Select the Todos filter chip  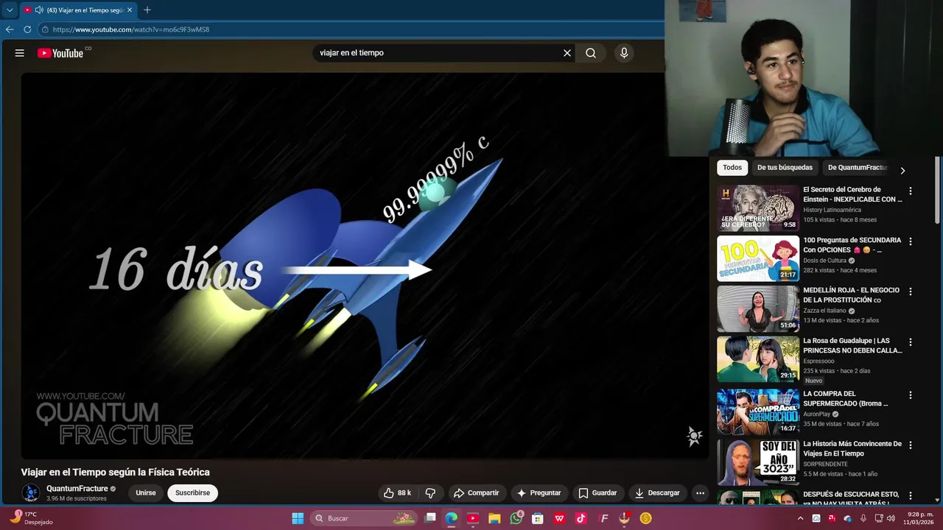coord(732,168)
